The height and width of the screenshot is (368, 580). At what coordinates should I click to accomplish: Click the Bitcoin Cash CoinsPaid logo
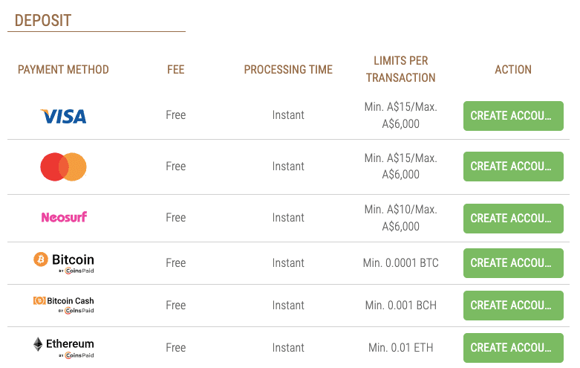point(64,305)
